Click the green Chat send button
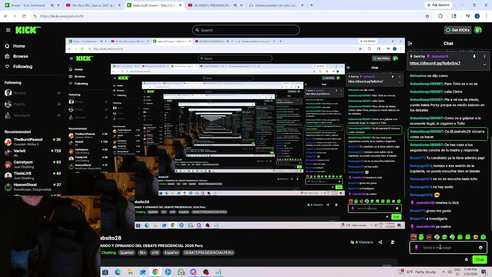 tap(479, 260)
